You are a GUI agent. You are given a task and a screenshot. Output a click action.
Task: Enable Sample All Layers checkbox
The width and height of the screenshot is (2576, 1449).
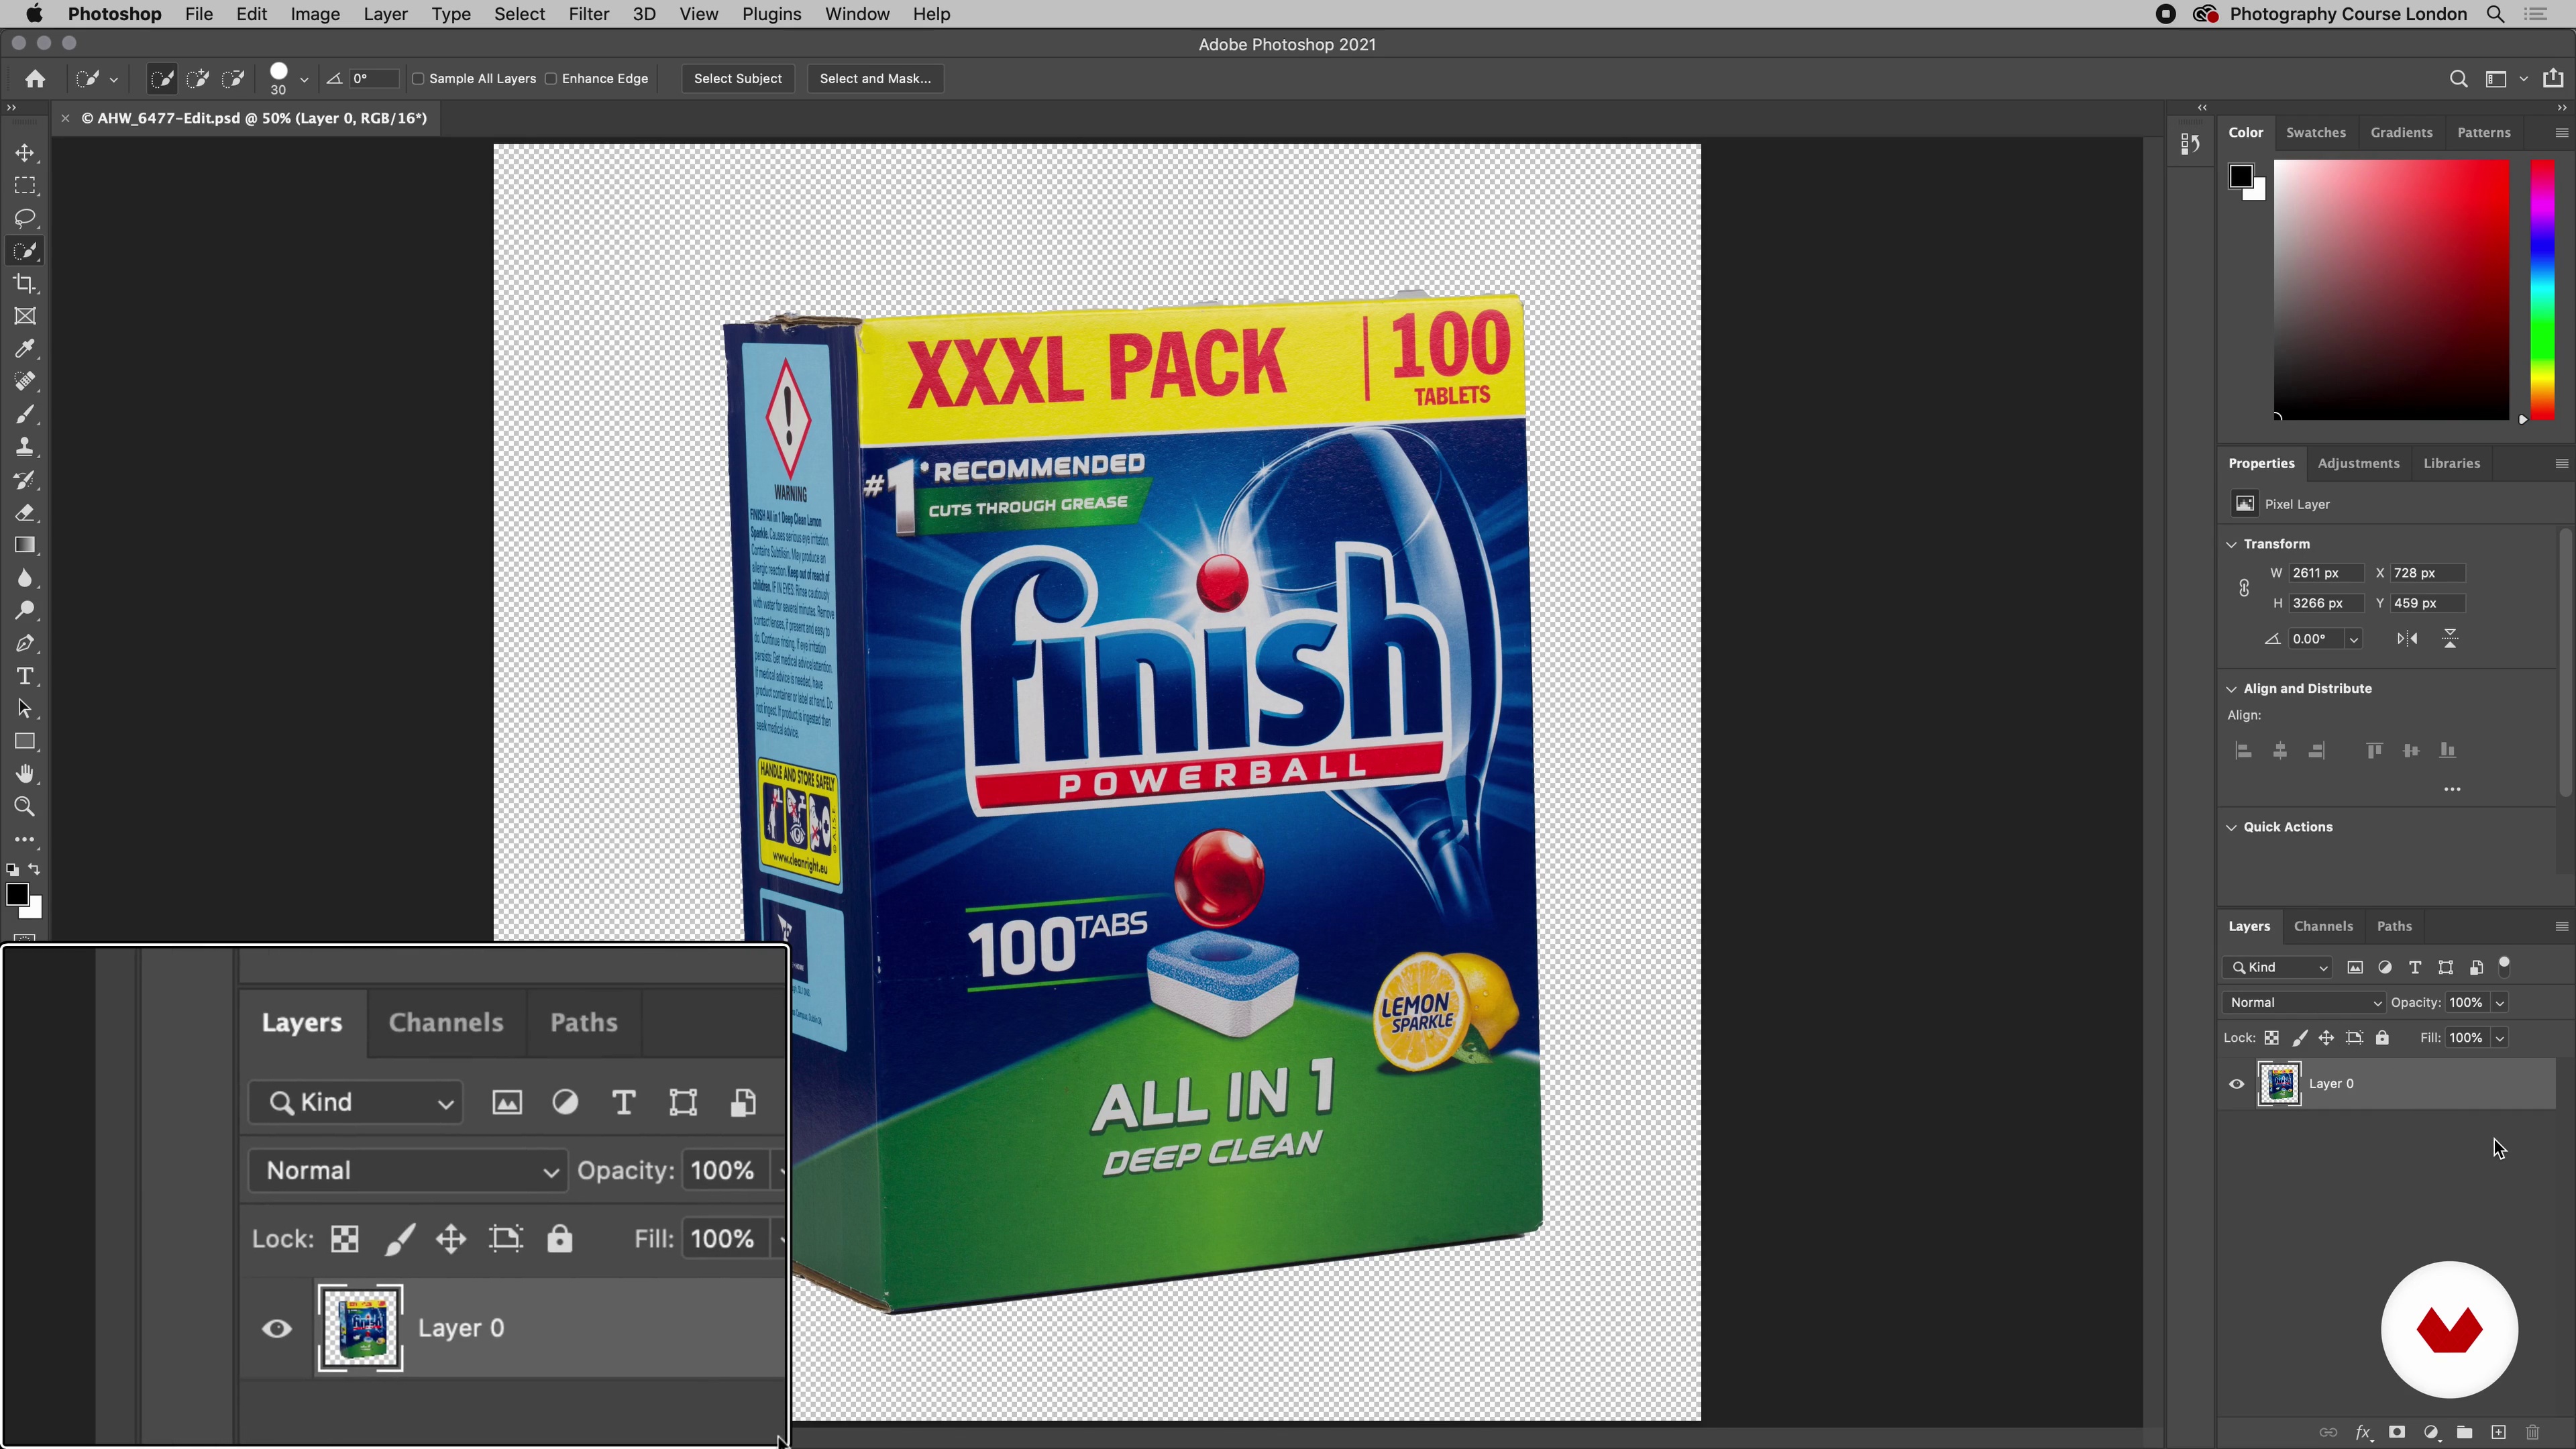click(419, 79)
